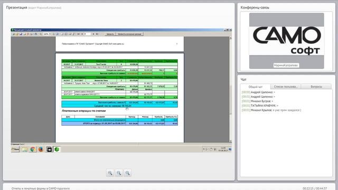
Task: Click Михаил Крылов's chat message
Action: (x=271, y=110)
